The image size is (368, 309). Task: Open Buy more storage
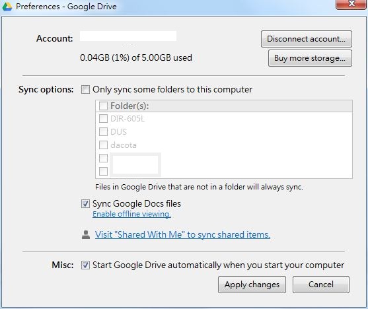pos(310,58)
